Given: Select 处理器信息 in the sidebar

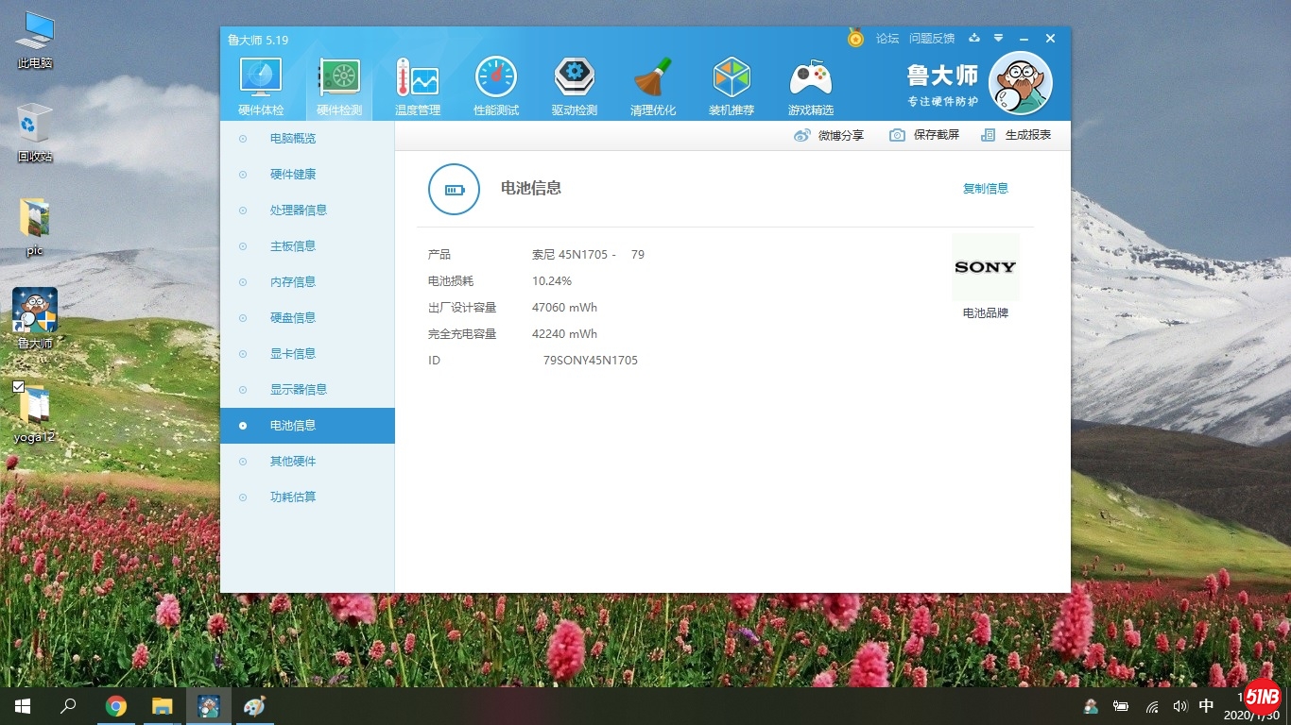Looking at the screenshot, I should click(x=298, y=211).
